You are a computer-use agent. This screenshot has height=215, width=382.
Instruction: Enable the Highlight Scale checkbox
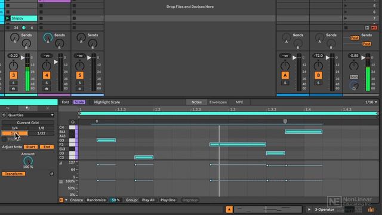[91, 102]
